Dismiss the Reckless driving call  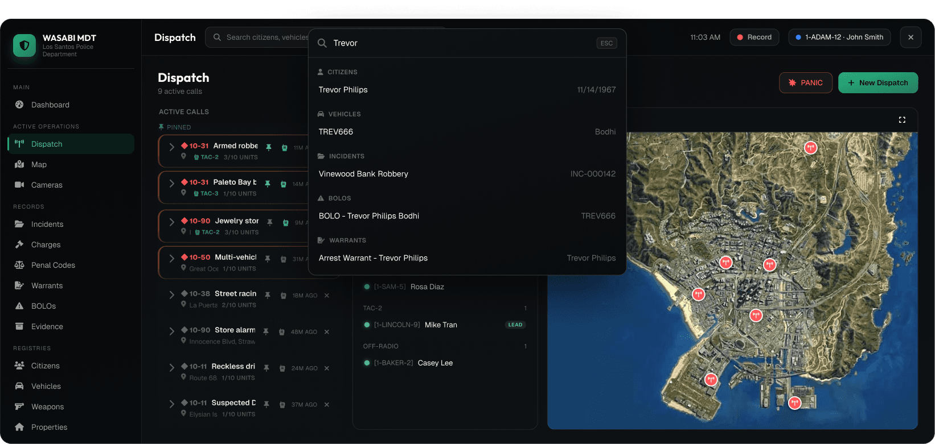coord(327,368)
